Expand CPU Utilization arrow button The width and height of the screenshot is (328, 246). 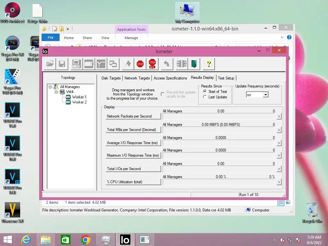[x=279, y=182]
